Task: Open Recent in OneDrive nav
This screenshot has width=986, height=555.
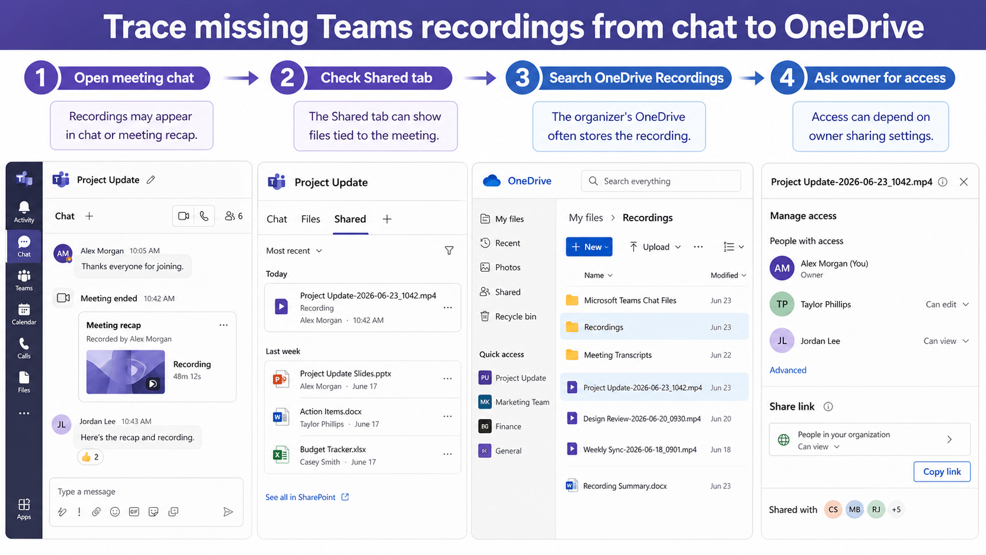Action: click(500, 243)
